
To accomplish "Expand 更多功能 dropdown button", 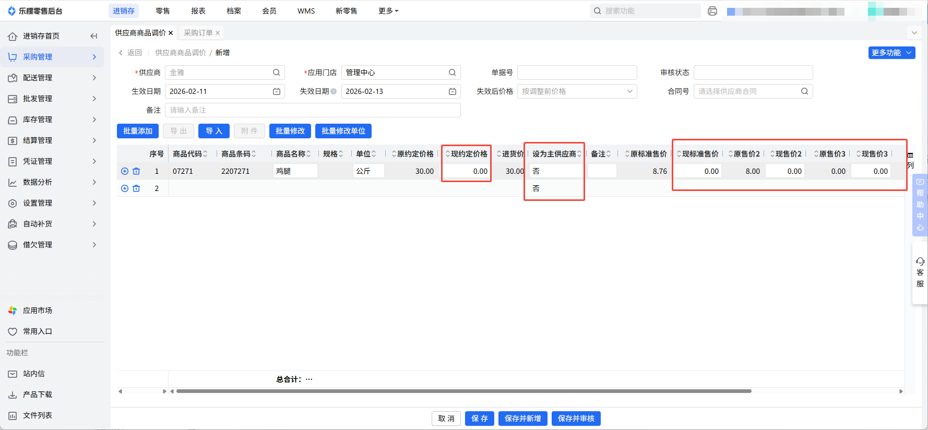I will (x=891, y=53).
